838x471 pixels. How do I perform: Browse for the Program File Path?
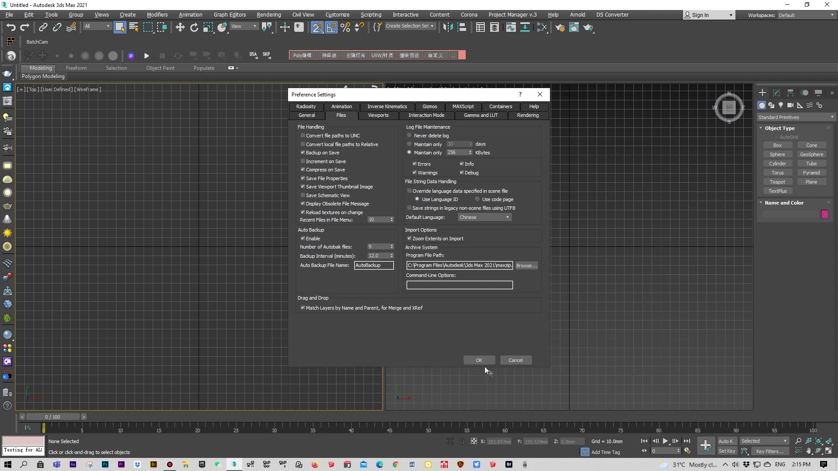pyautogui.click(x=526, y=265)
